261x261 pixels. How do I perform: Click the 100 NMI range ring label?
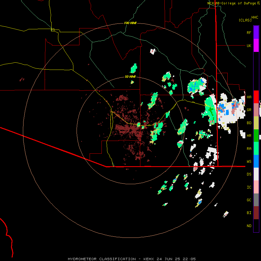pyautogui.click(x=130, y=23)
